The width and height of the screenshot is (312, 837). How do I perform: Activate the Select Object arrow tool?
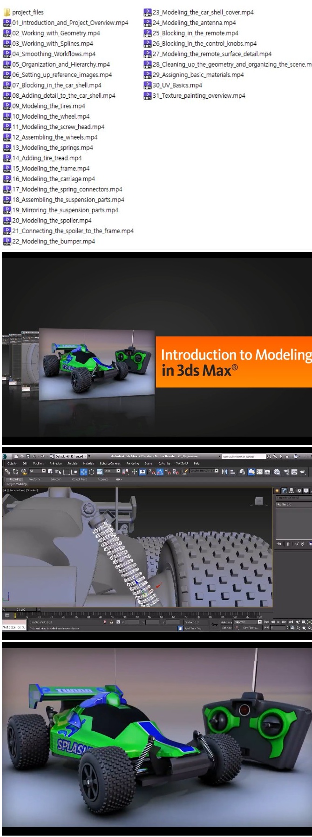coord(50,472)
